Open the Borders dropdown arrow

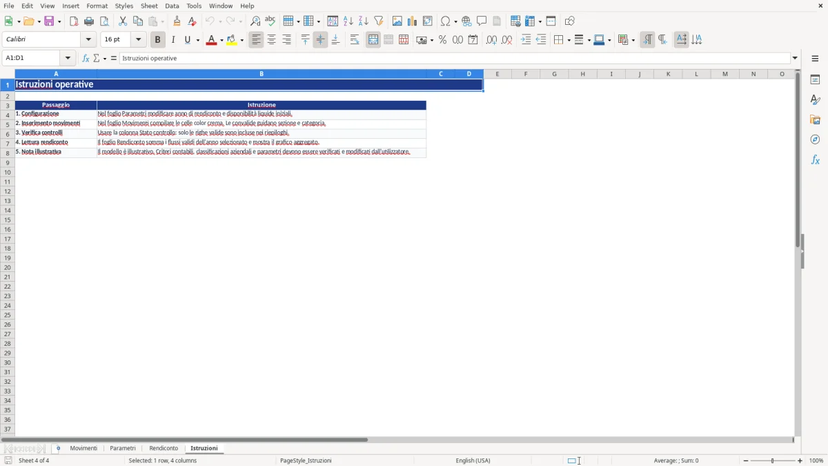pos(569,40)
